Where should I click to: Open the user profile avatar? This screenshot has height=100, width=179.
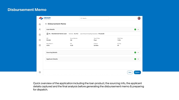139,18
